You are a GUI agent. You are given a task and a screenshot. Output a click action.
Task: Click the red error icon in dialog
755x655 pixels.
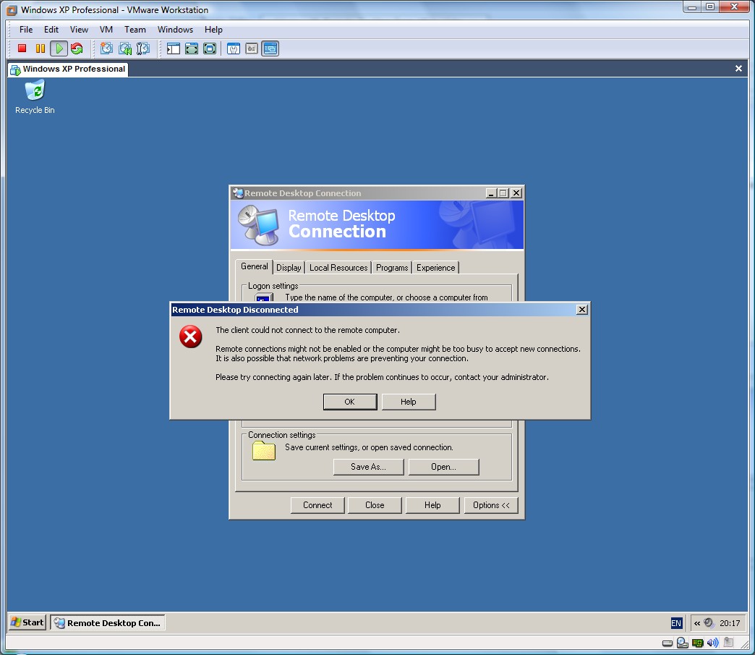click(191, 337)
